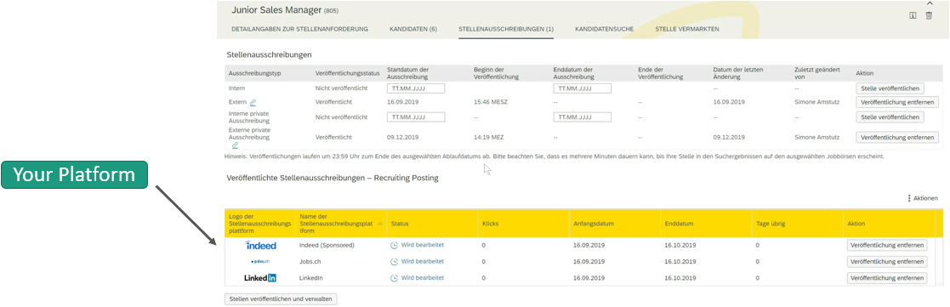Click the Veröffentlichungsstatus column header
Viewport: 950px width, 307px height.
point(347,73)
